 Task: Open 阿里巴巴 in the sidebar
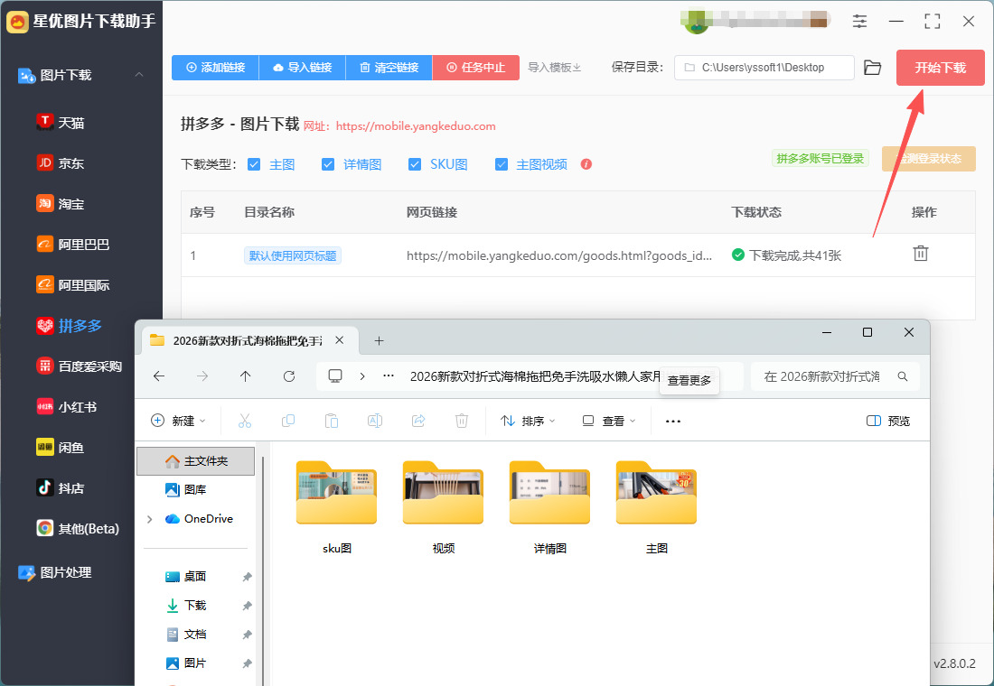(x=73, y=244)
